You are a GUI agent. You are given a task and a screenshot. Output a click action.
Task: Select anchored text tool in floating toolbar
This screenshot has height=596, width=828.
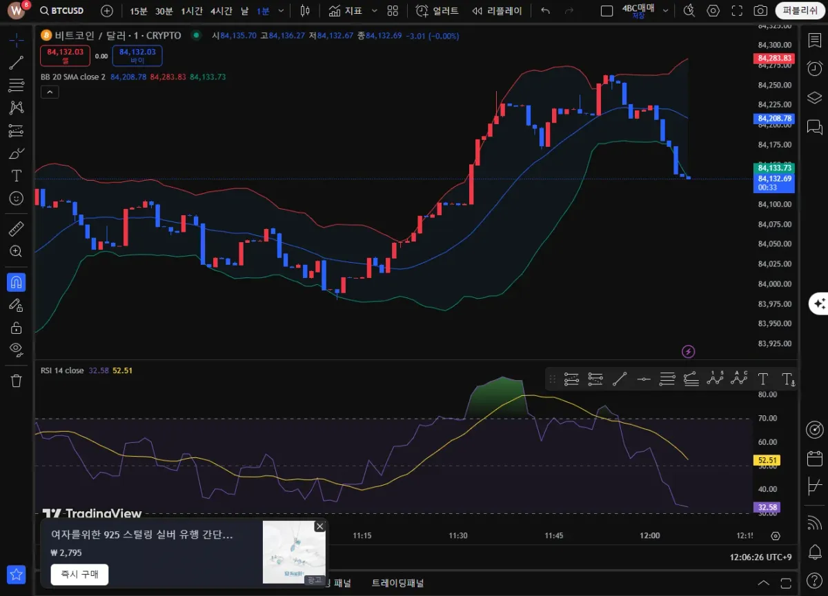pos(788,379)
